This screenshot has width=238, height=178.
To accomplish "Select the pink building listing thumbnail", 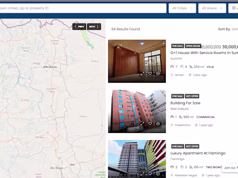I will pyautogui.click(x=137, y=112).
